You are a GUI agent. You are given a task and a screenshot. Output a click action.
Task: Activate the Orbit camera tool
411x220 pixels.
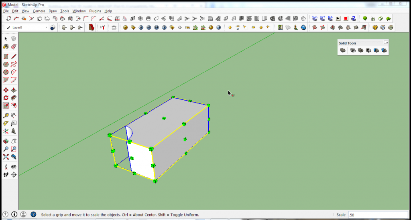point(6,141)
